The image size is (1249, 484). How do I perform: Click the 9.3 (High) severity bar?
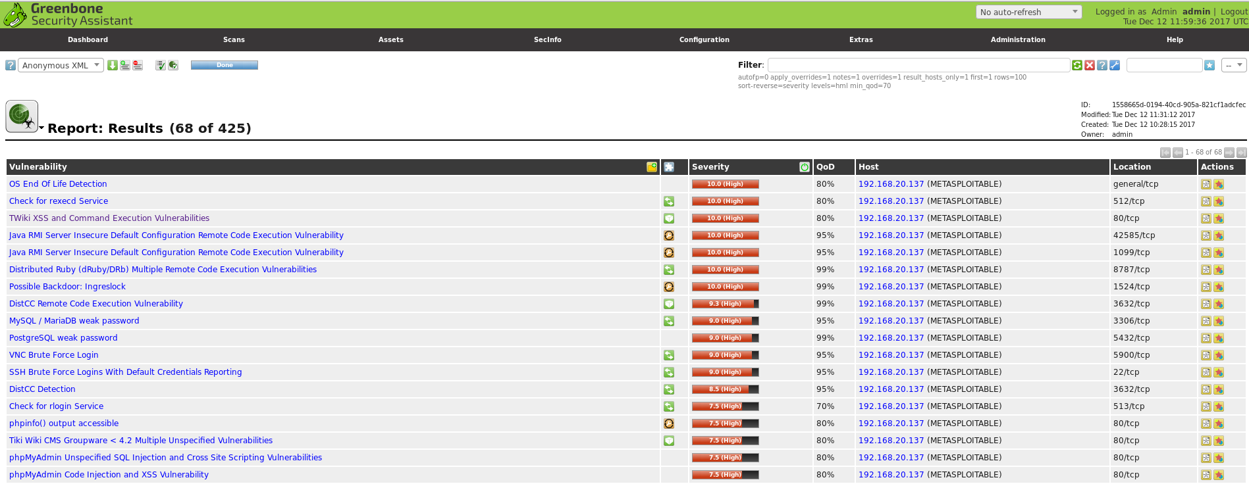point(725,304)
